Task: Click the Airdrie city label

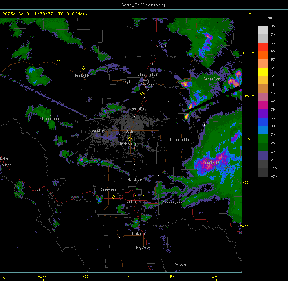Action: (135, 179)
